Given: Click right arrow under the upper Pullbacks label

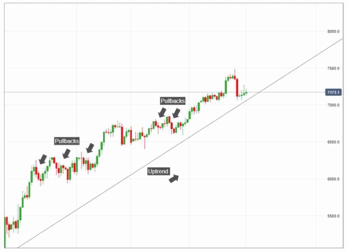Looking at the screenshot, I should pyautogui.click(x=176, y=113).
